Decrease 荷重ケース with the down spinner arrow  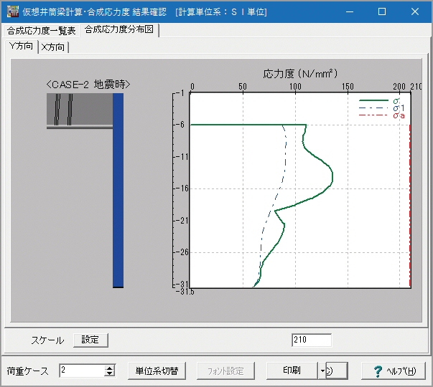click(110, 373)
